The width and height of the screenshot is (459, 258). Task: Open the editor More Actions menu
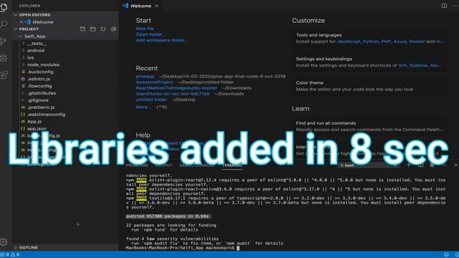tap(456, 6)
